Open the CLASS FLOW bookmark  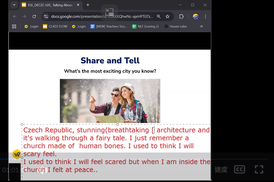pyautogui.click(x=55, y=26)
